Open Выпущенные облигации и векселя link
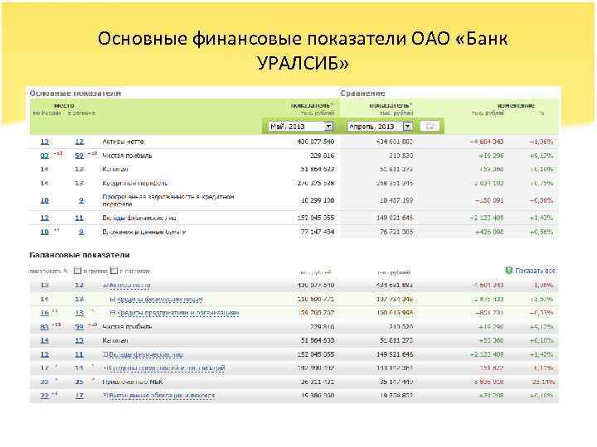This screenshot has height=447, width=597. pos(162,396)
